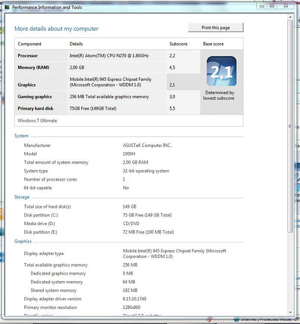Viewport: 300px width, 324px height.
Task: Click the Base score column header
Action: pyautogui.click(x=214, y=44)
